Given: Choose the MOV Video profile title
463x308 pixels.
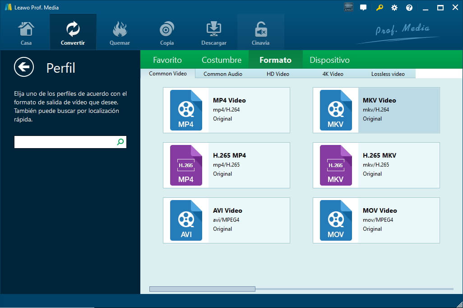Looking at the screenshot, I should point(380,210).
